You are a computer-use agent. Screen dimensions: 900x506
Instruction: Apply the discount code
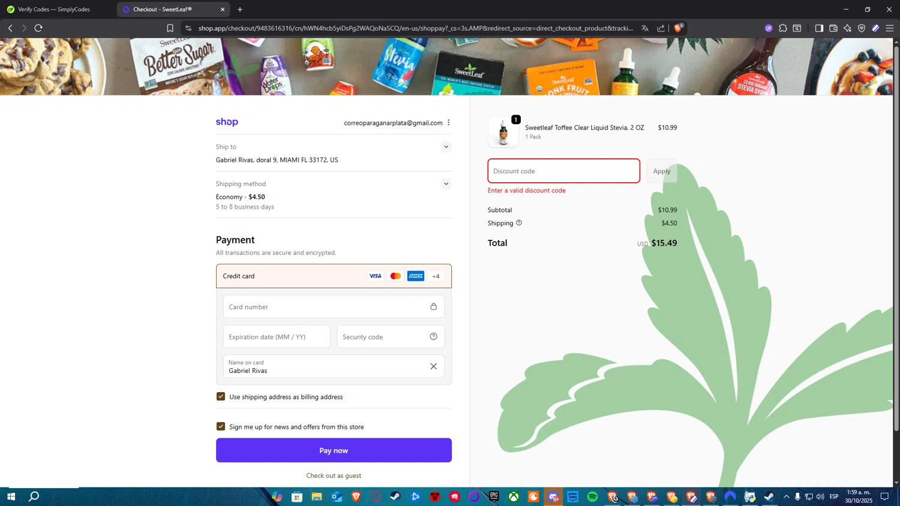pyautogui.click(x=662, y=171)
